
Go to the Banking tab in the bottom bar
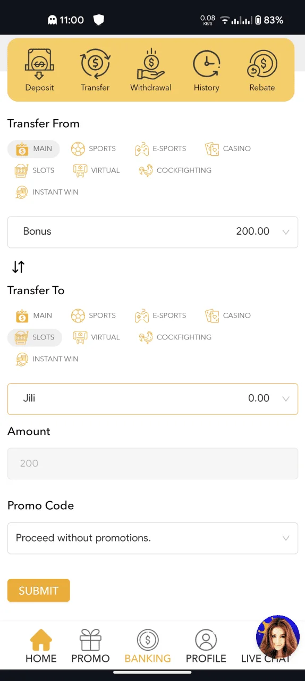(x=148, y=646)
